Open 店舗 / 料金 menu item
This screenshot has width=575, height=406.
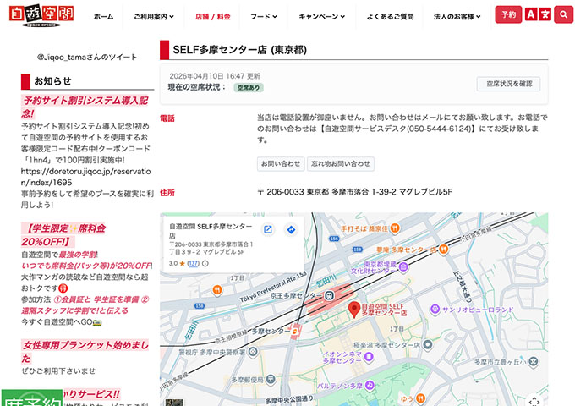coord(213,17)
